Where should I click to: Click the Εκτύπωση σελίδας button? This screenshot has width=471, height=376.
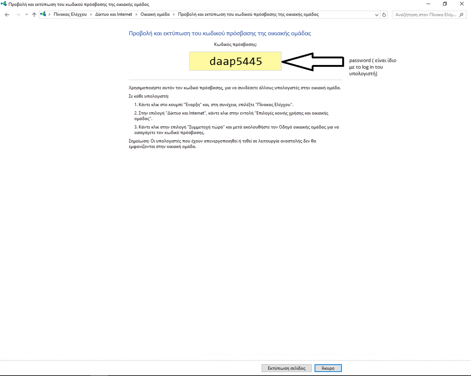coord(287,368)
